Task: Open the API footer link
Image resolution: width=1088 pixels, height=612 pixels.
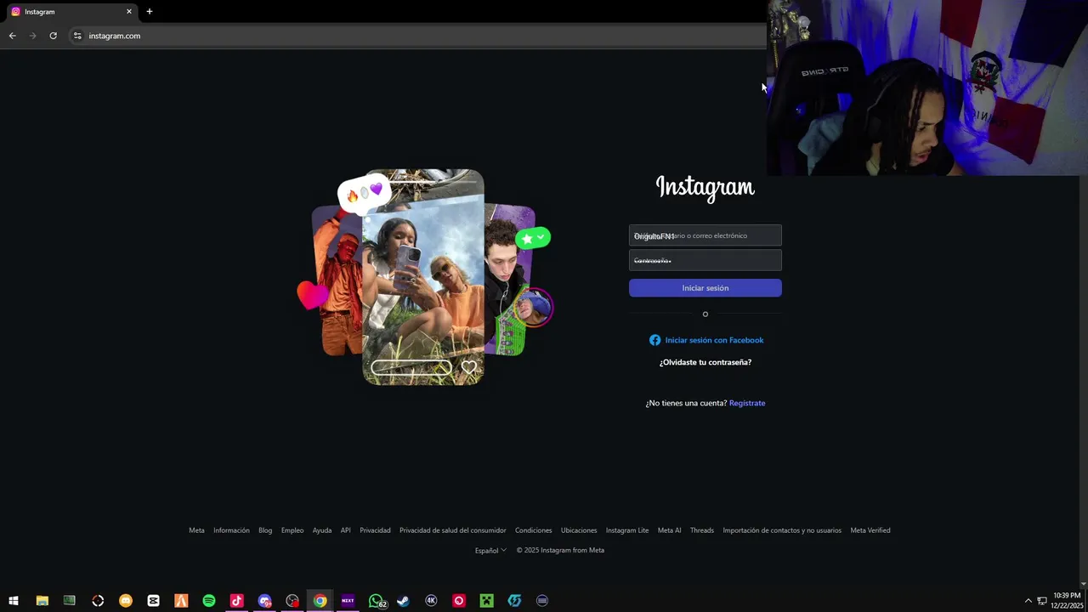Action: point(346,530)
